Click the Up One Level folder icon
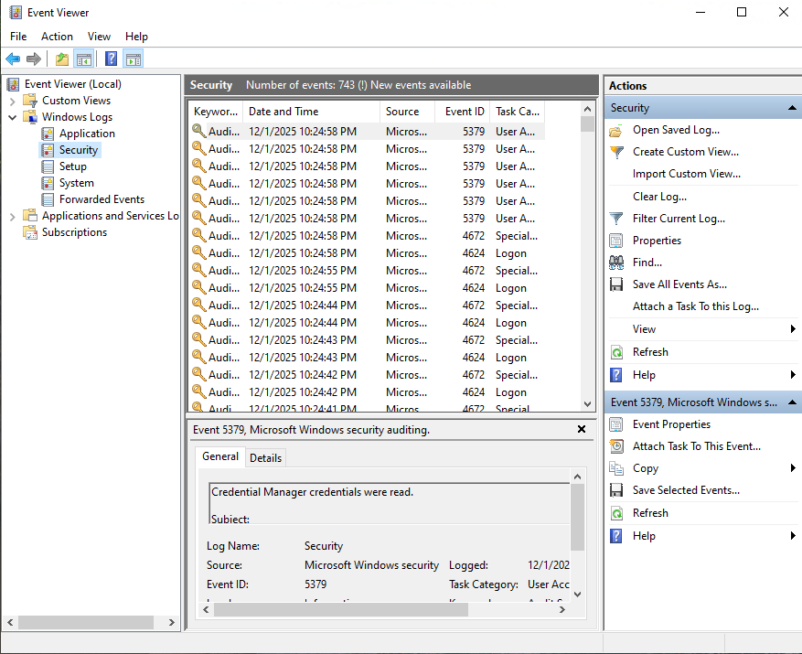 (61, 59)
